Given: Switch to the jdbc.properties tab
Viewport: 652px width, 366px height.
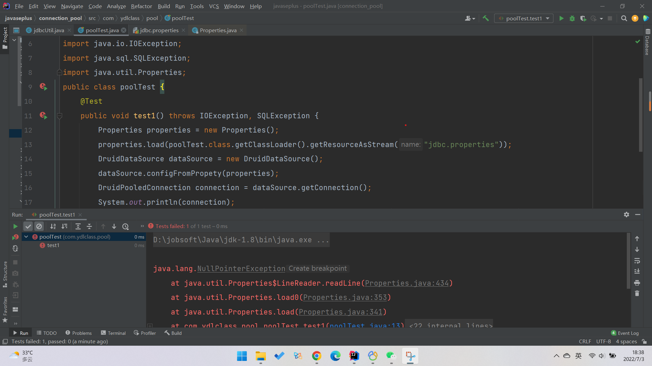Looking at the screenshot, I should tap(159, 30).
